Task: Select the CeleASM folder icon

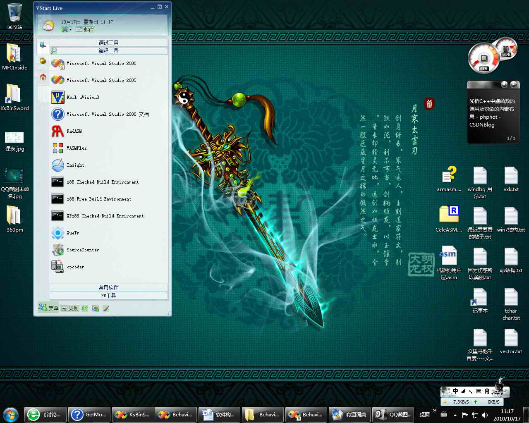Action: [449, 219]
